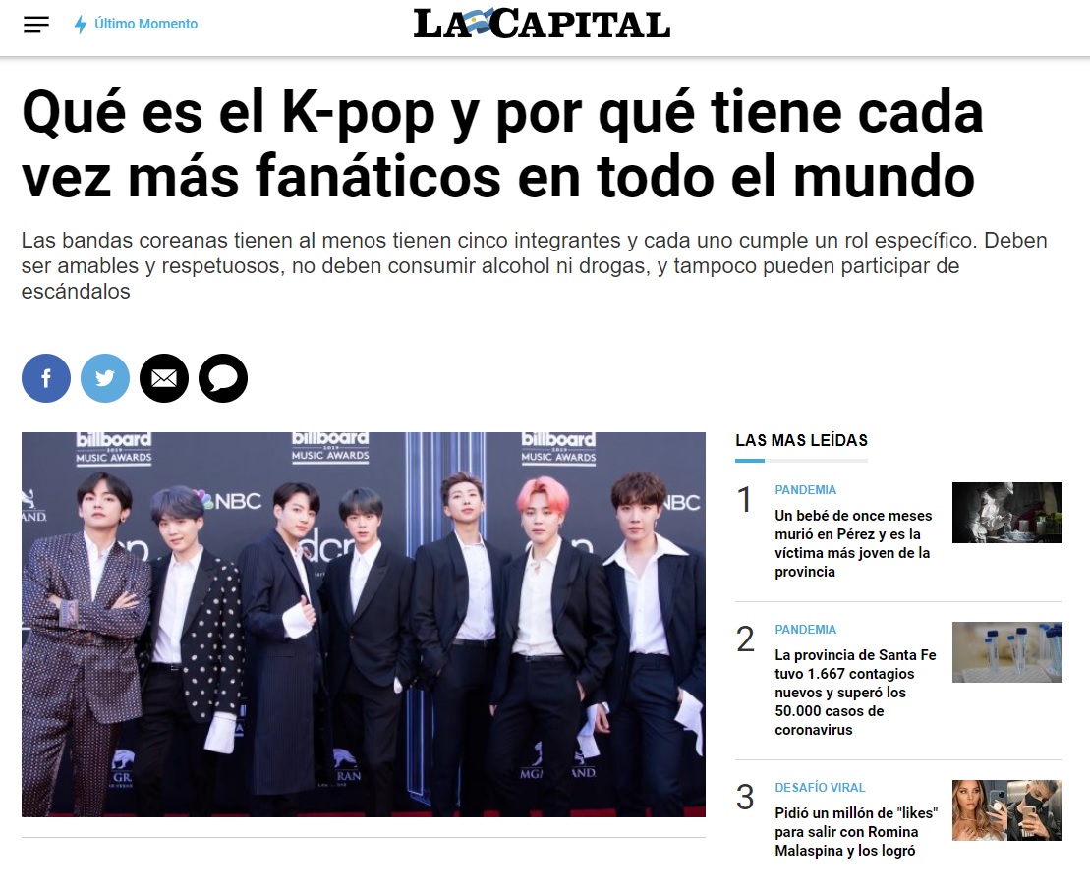Share article on Facebook

click(46, 378)
